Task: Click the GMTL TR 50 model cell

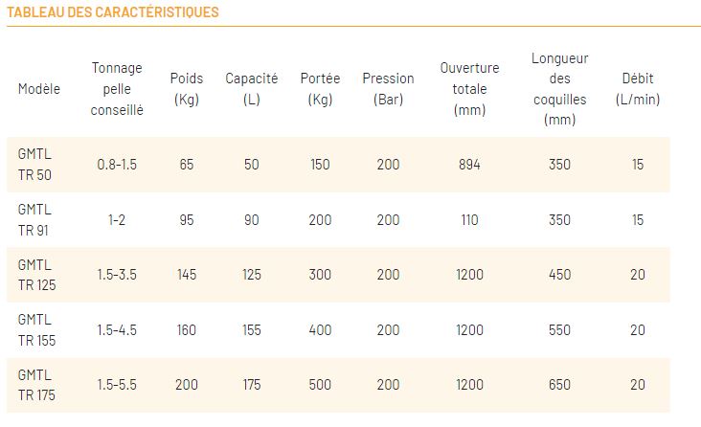Action: point(35,165)
